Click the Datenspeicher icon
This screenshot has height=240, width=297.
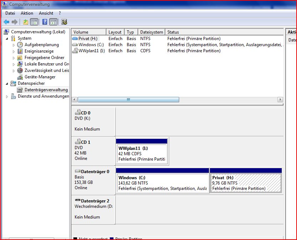[13, 83]
